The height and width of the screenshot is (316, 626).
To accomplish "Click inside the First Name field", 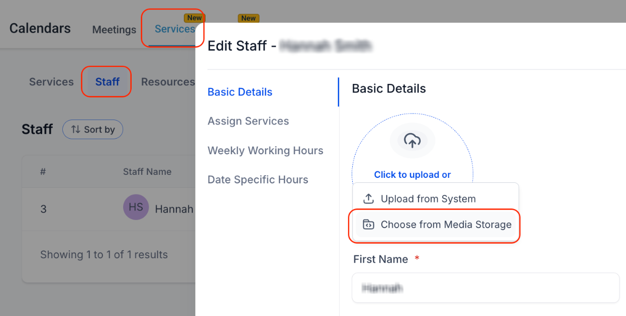I will pyautogui.click(x=485, y=287).
